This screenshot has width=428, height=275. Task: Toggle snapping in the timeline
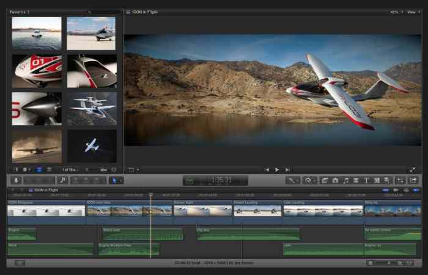click(x=416, y=190)
